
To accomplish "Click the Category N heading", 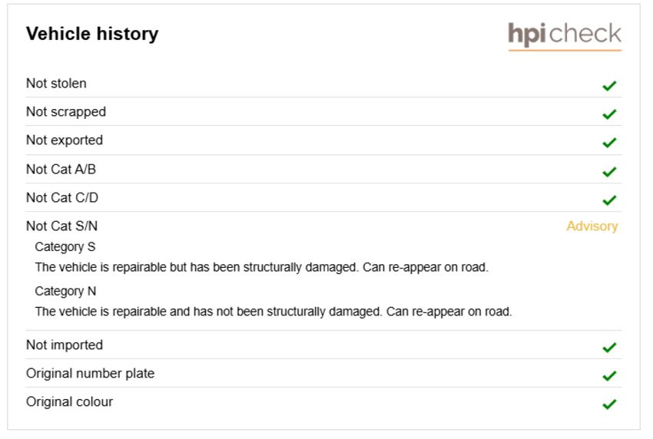I will click(65, 292).
